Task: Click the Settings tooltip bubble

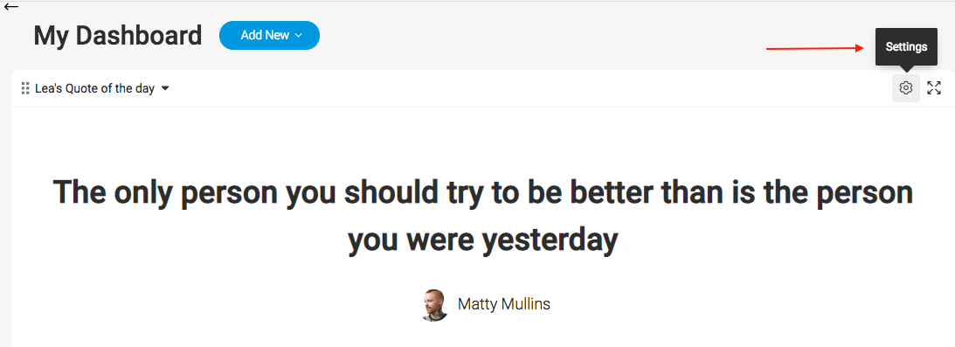Action: click(x=906, y=47)
